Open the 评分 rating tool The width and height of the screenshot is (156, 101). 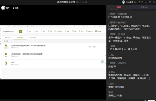pos(81,31)
